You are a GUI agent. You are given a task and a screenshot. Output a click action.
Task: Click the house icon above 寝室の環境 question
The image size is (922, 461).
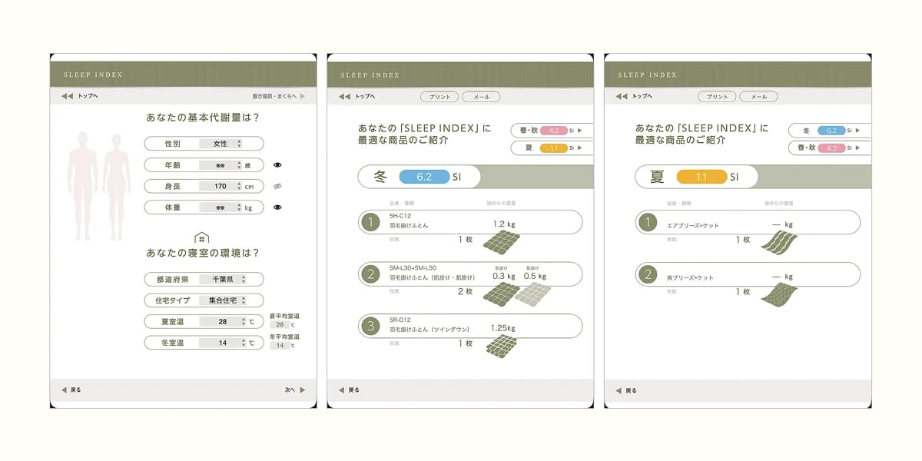pyautogui.click(x=203, y=237)
